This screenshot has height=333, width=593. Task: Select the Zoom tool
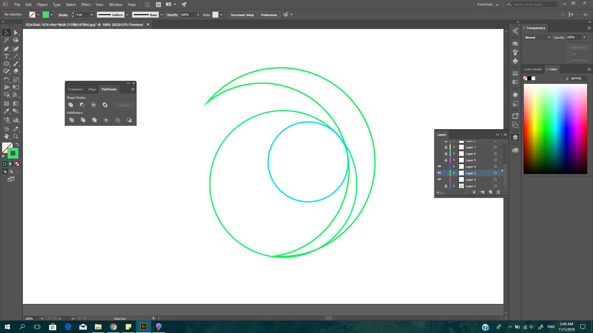(x=16, y=136)
